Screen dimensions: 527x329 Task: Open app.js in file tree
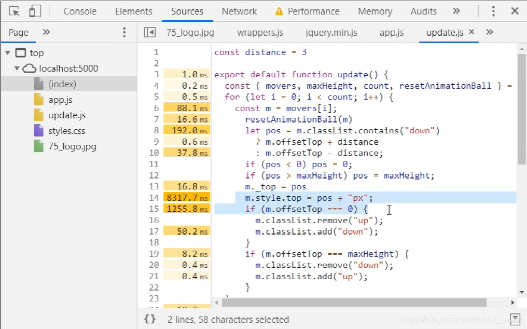coord(61,100)
